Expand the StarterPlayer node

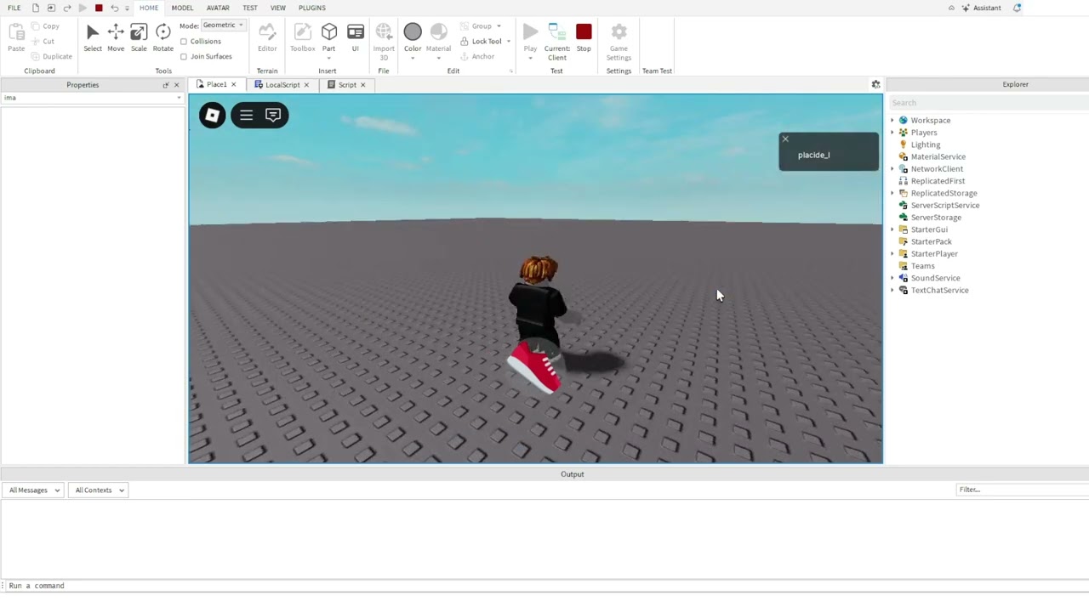click(892, 254)
